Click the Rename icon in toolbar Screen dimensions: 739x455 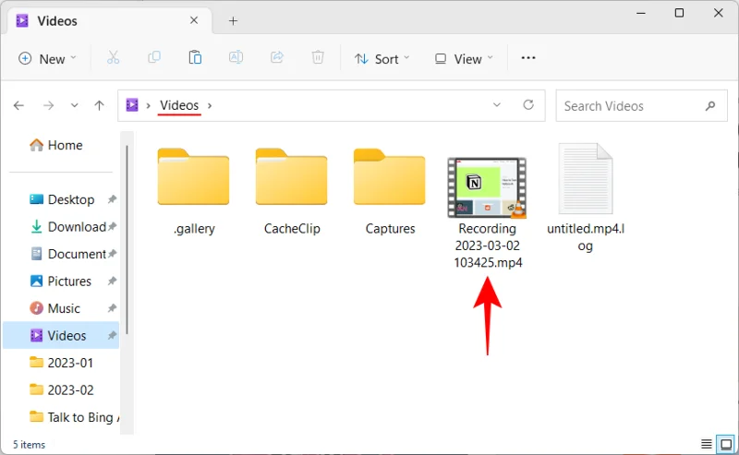236,57
